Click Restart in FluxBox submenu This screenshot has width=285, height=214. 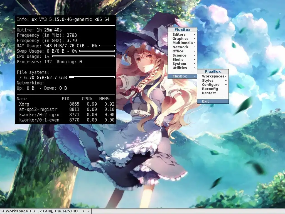pos(213,93)
